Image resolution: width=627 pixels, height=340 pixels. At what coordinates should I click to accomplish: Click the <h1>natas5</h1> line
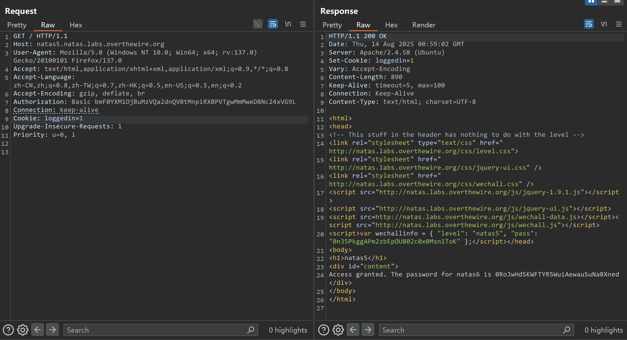(x=358, y=258)
